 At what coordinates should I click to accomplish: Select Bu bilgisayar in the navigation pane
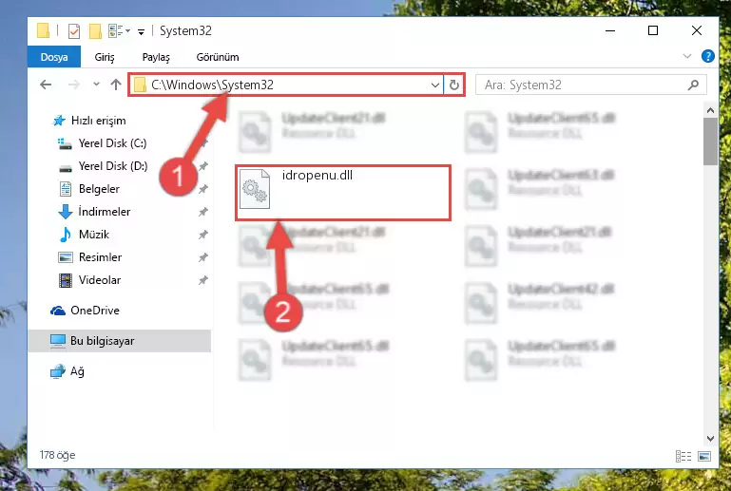pos(120,341)
